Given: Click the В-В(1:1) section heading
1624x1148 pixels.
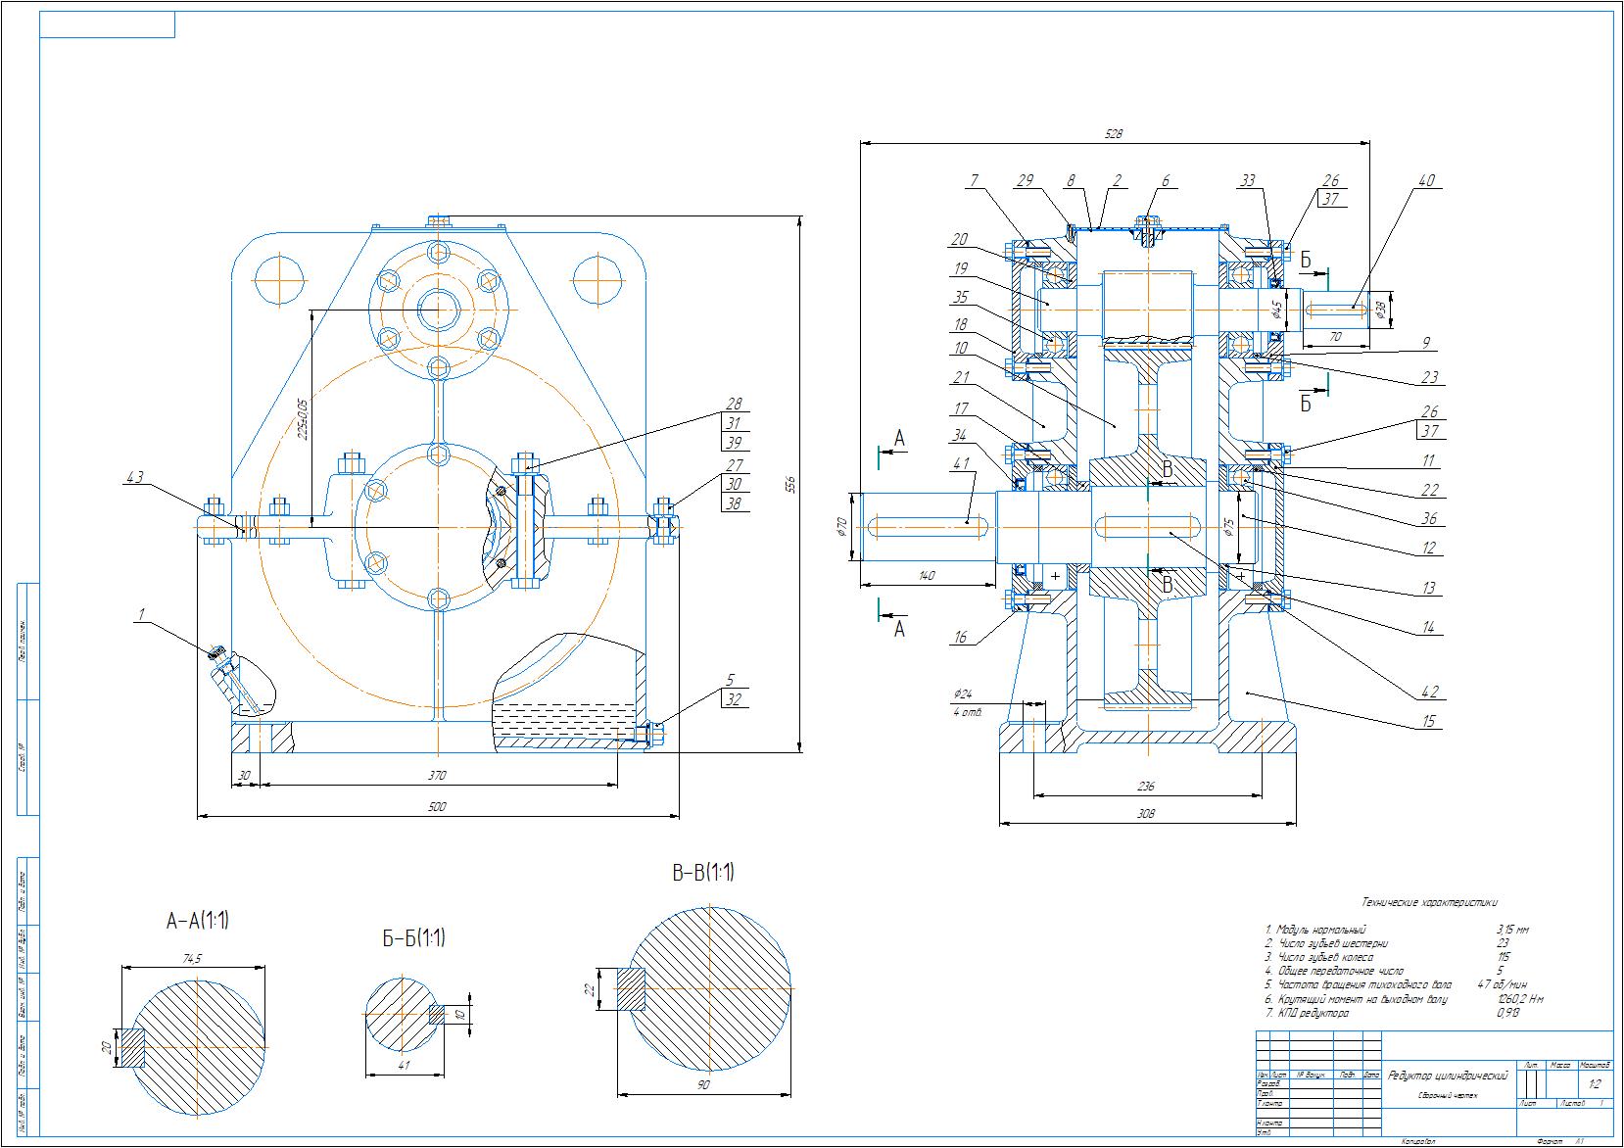Looking at the screenshot, I should [702, 873].
